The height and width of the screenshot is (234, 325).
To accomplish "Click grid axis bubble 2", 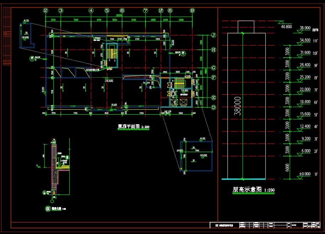I will pos(46,10).
